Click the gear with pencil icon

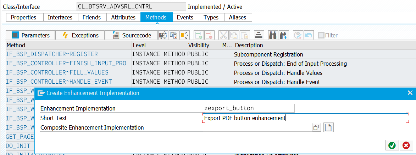298,35
